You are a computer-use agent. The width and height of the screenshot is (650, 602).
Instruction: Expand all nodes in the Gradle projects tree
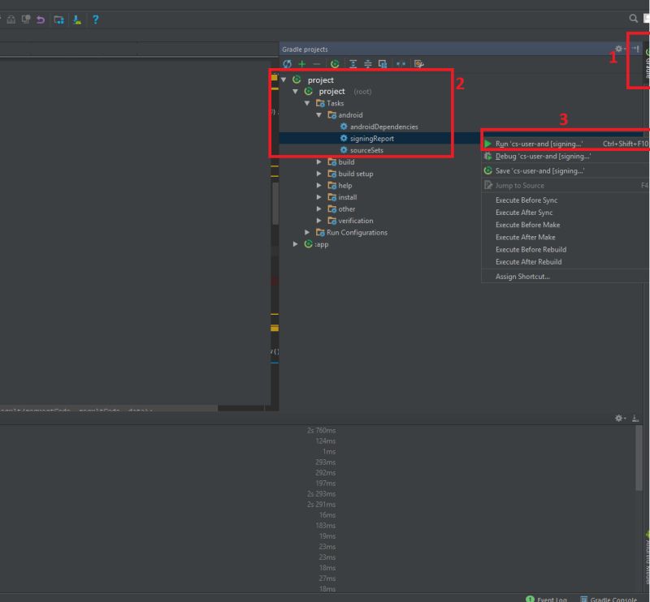click(353, 63)
